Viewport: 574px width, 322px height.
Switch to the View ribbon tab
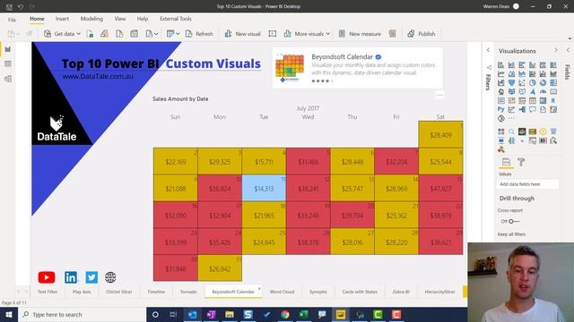(x=119, y=19)
